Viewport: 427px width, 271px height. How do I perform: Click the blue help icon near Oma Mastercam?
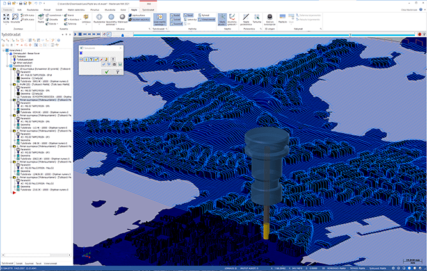pos(421,10)
